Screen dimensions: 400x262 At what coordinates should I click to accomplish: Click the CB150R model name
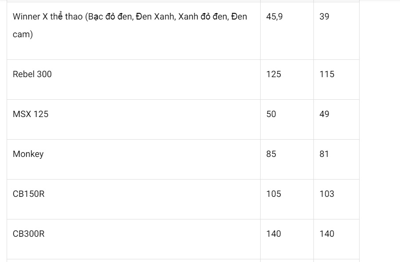[28, 194]
